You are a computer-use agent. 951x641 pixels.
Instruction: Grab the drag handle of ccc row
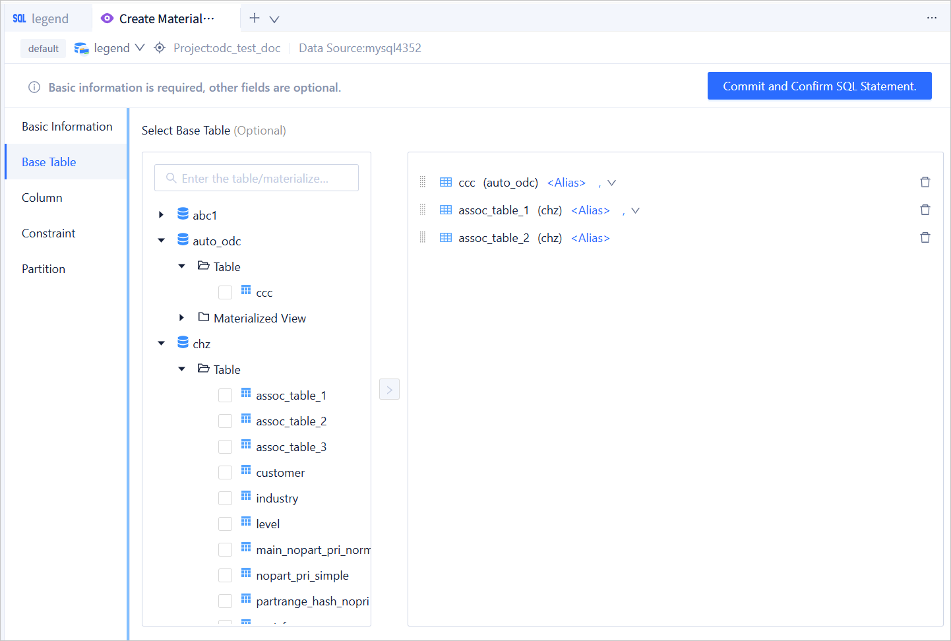[423, 183]
